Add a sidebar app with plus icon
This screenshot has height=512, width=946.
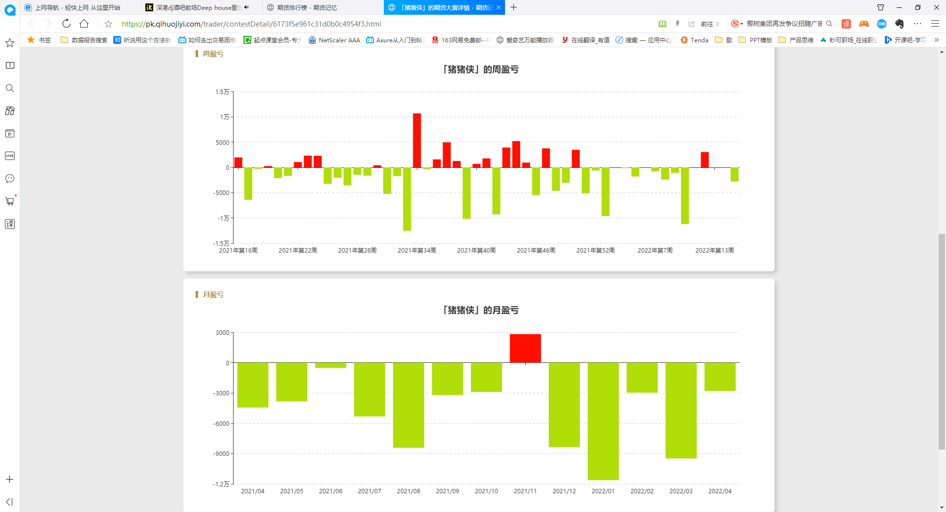(9, 479)
